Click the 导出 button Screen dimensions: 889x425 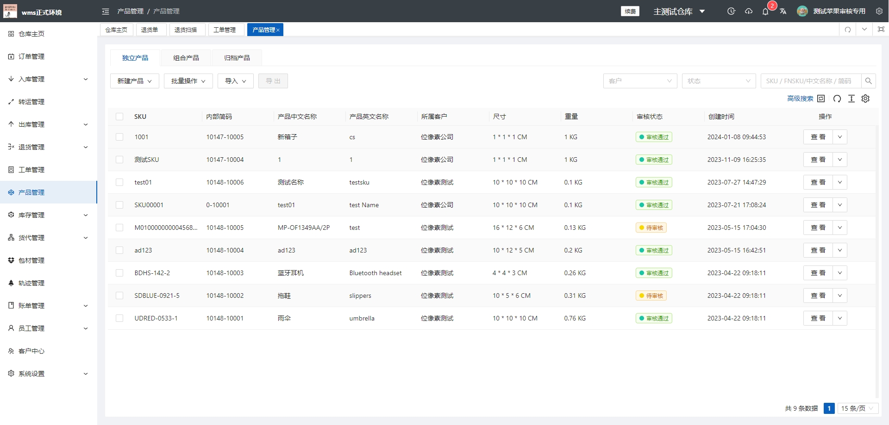click(x=273, y=81)
